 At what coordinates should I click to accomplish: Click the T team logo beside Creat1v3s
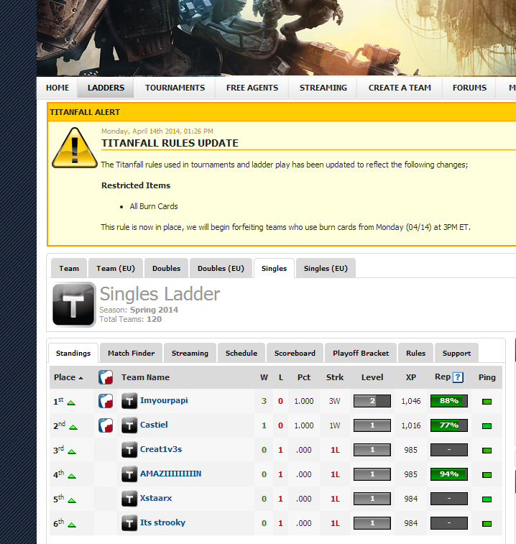click(129, 450)
